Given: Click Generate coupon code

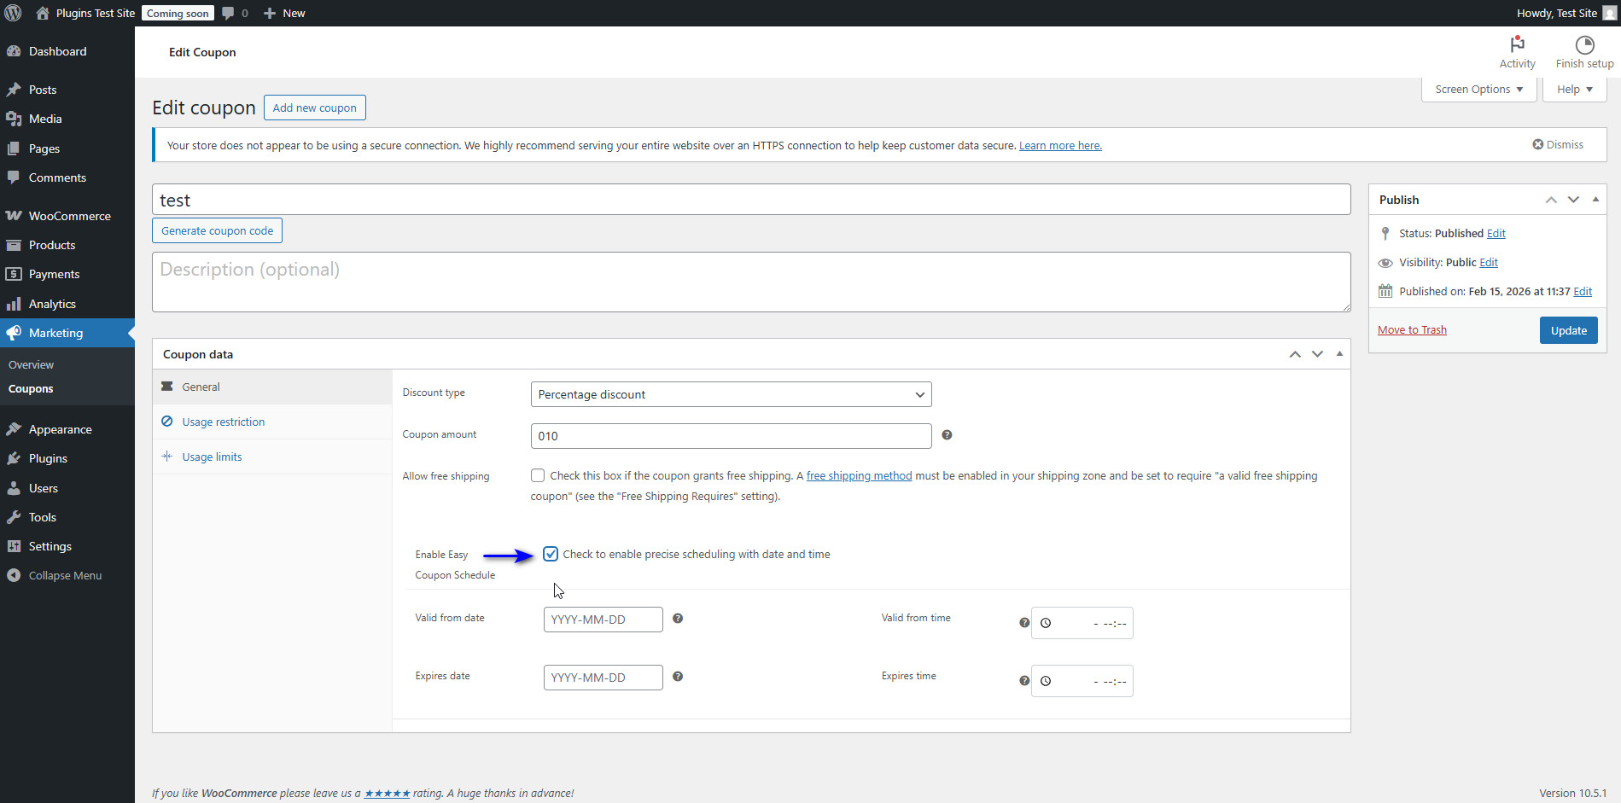Looking at the screenshot, I should coord(217,230).
